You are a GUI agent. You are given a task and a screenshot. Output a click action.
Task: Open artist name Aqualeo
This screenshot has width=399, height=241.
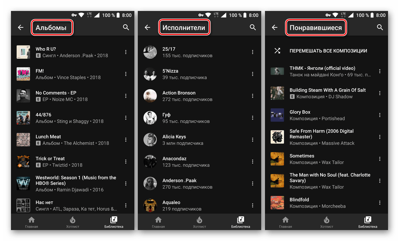point(171,202)
